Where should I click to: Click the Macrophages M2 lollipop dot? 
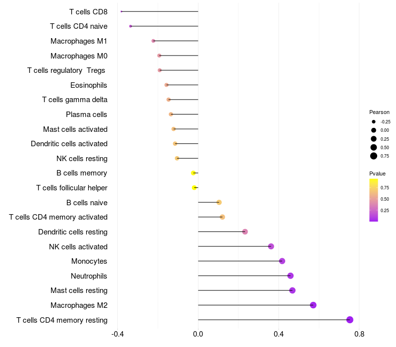[x=313, y=305]
